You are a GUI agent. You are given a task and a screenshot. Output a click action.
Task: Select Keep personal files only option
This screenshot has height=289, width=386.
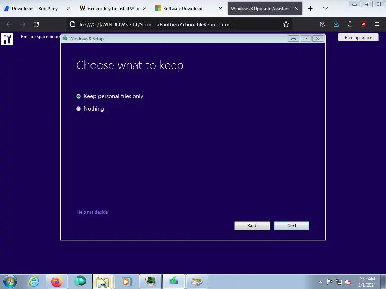110,96
